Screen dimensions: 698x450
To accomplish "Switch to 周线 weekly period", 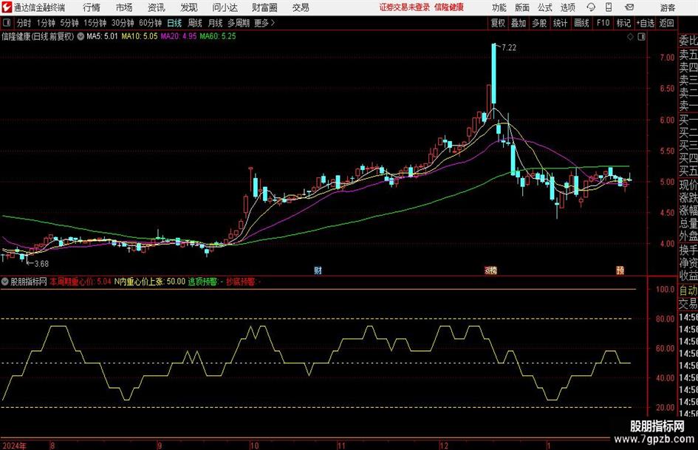I will (x=195, y=23).
